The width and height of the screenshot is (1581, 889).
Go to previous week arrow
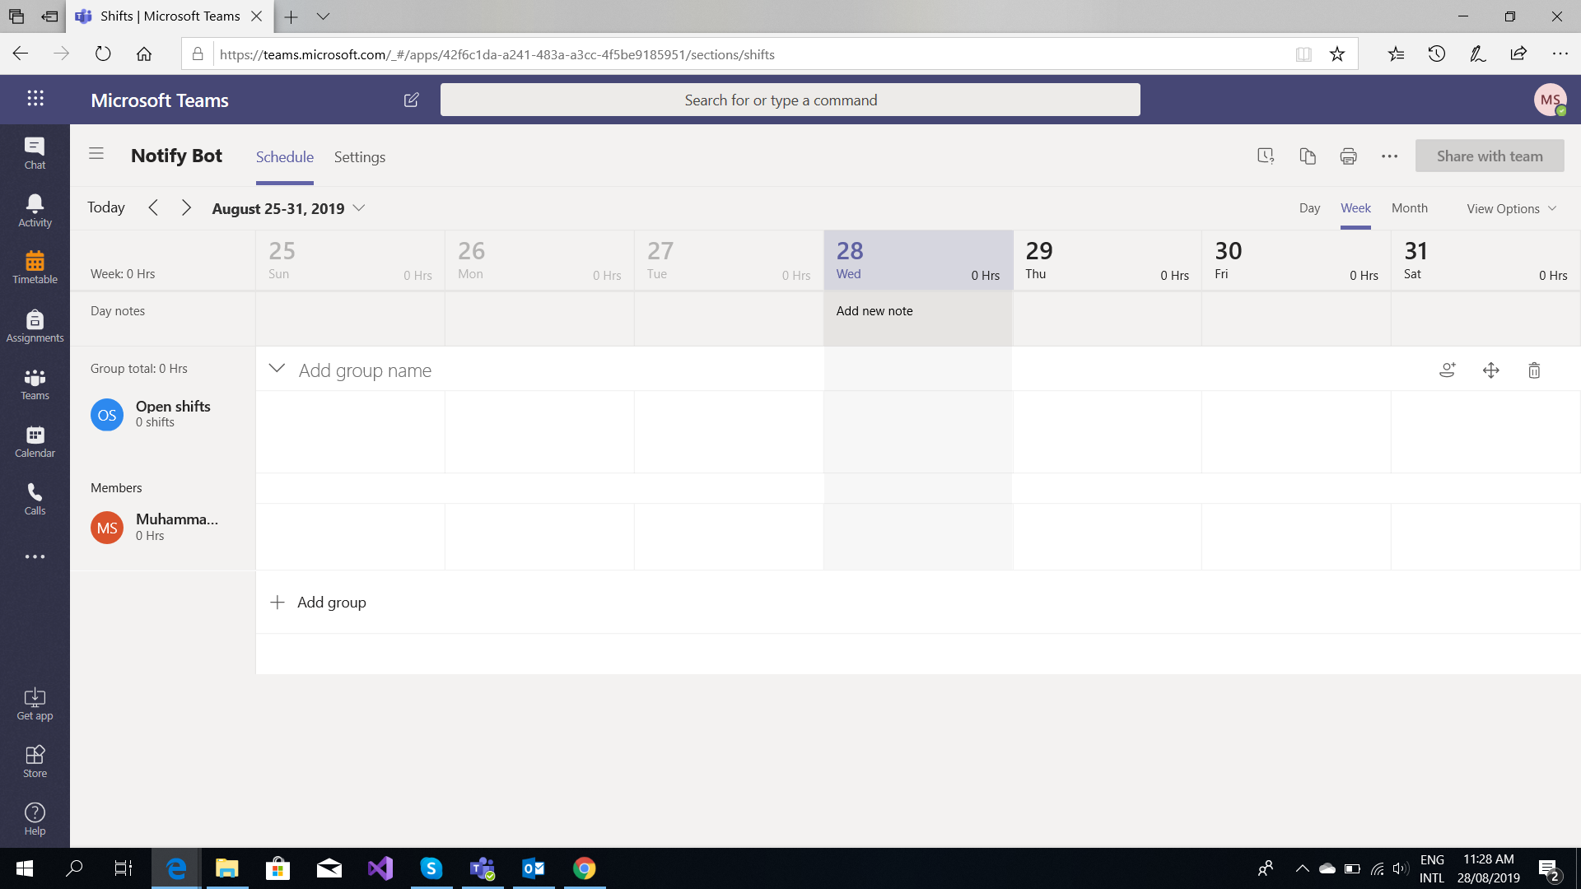153,207
